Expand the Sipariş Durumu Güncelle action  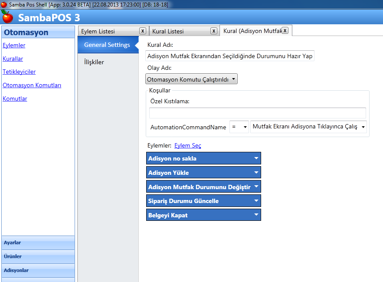pos(256,201)
